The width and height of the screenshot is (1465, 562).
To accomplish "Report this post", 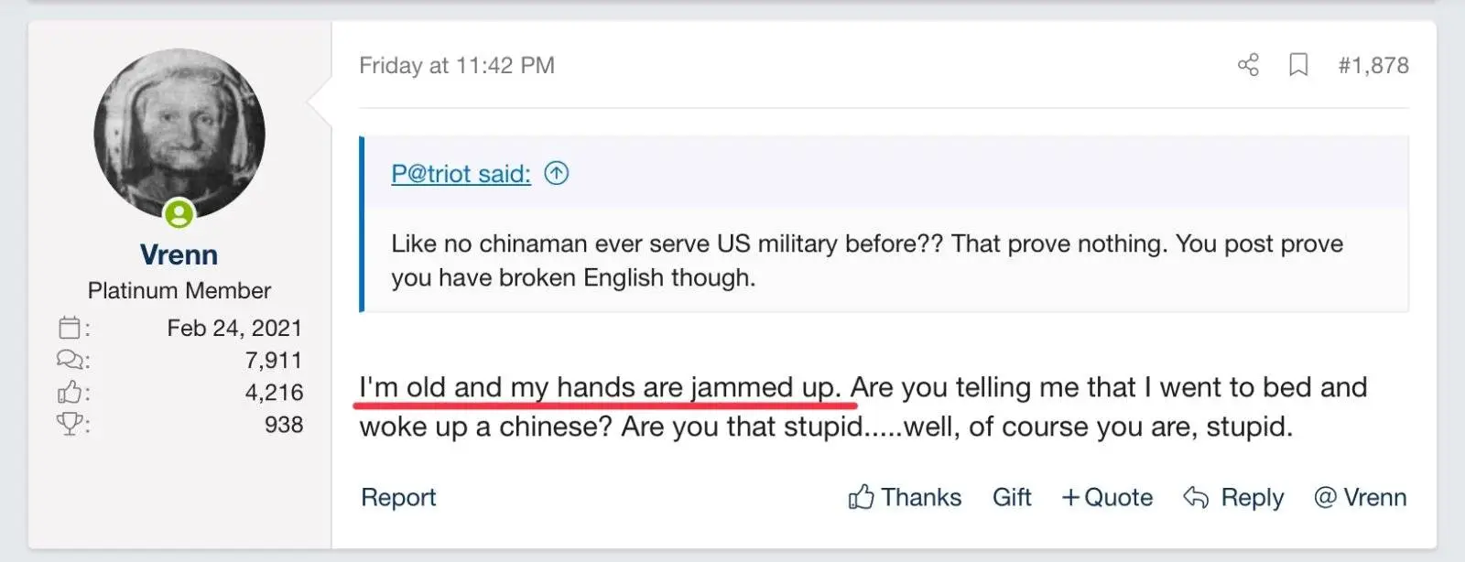I will click(x=398, y=497).
